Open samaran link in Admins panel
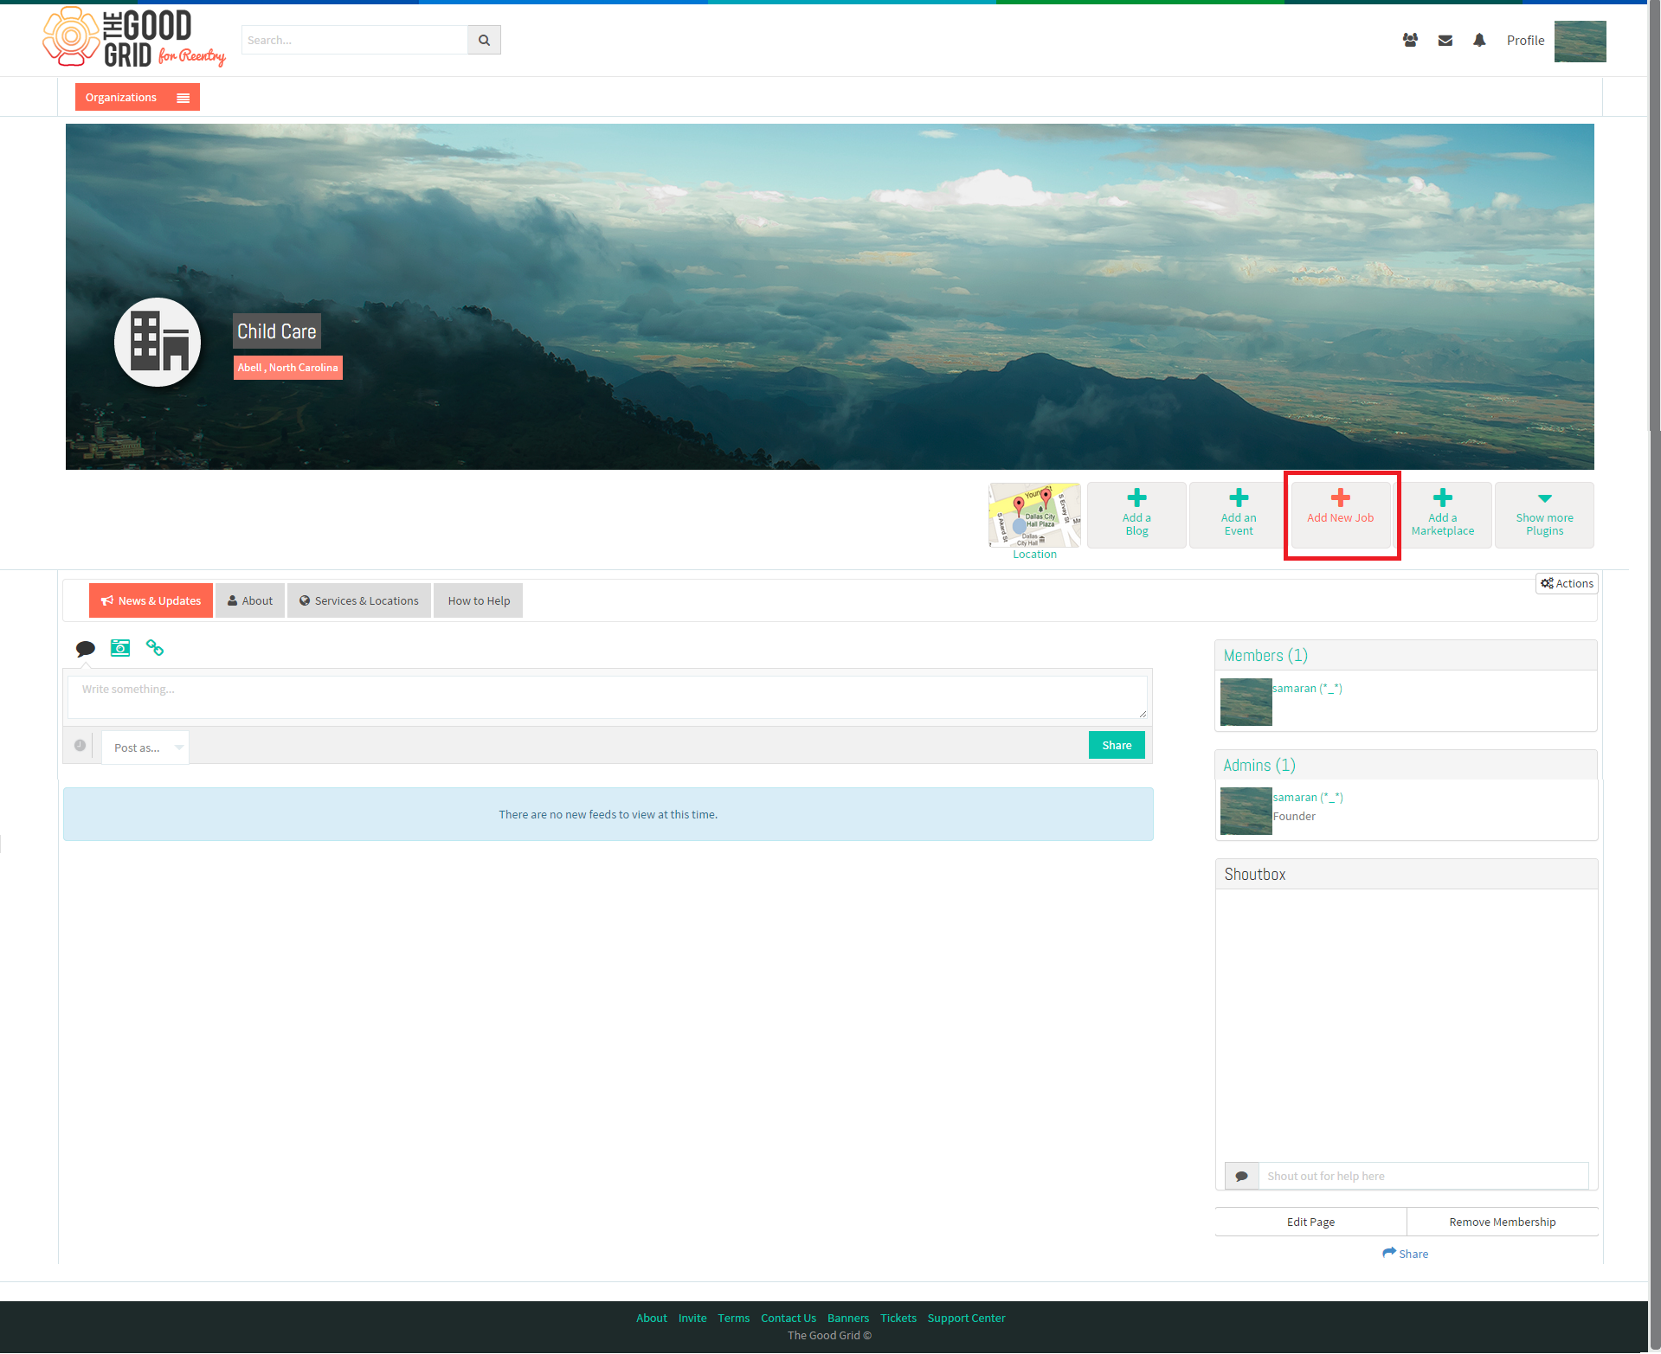1661x1354 pixels. click(1307, 797)
